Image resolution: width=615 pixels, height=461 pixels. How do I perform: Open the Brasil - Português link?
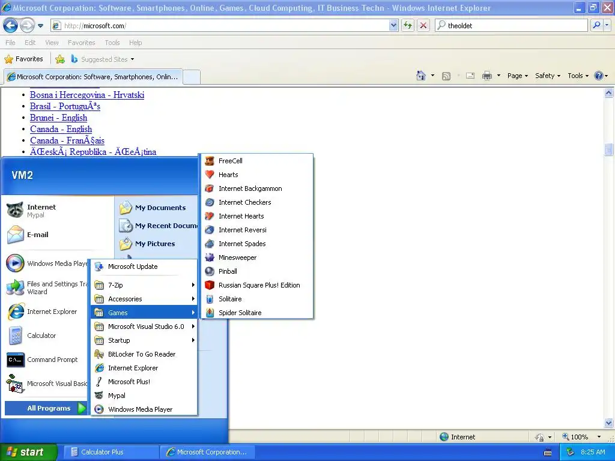(65, 106)
